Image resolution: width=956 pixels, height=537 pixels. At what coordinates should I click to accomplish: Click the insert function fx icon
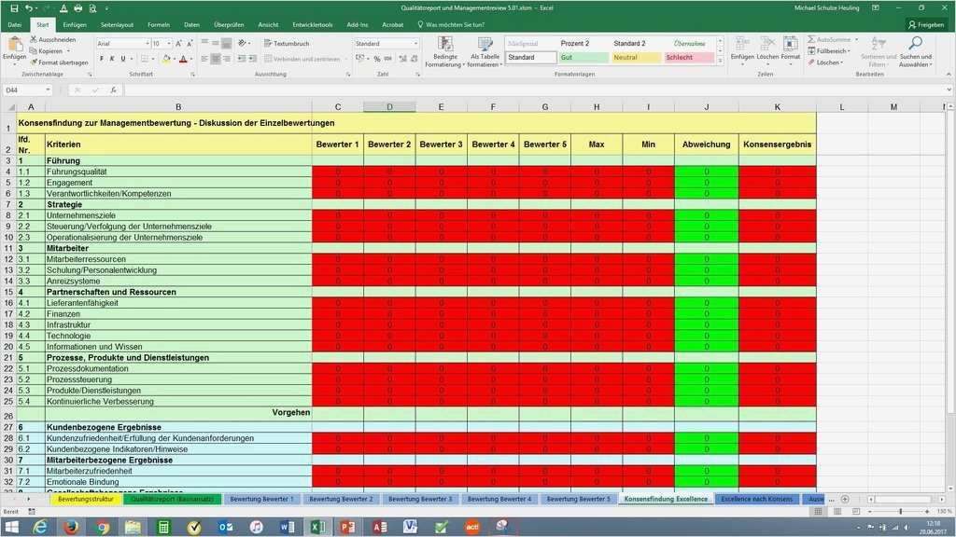point(113,90)
